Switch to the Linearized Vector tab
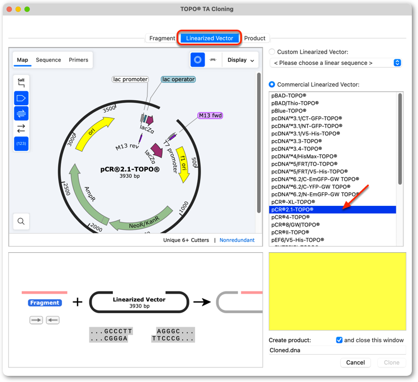 tap(210, 38)
